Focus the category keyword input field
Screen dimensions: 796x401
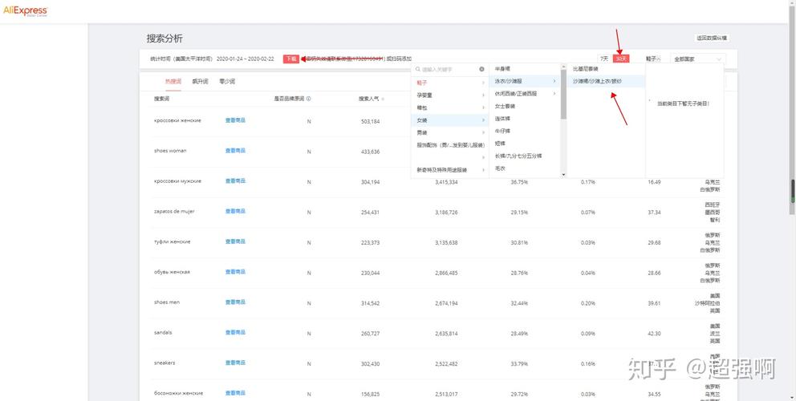(450, 69)
